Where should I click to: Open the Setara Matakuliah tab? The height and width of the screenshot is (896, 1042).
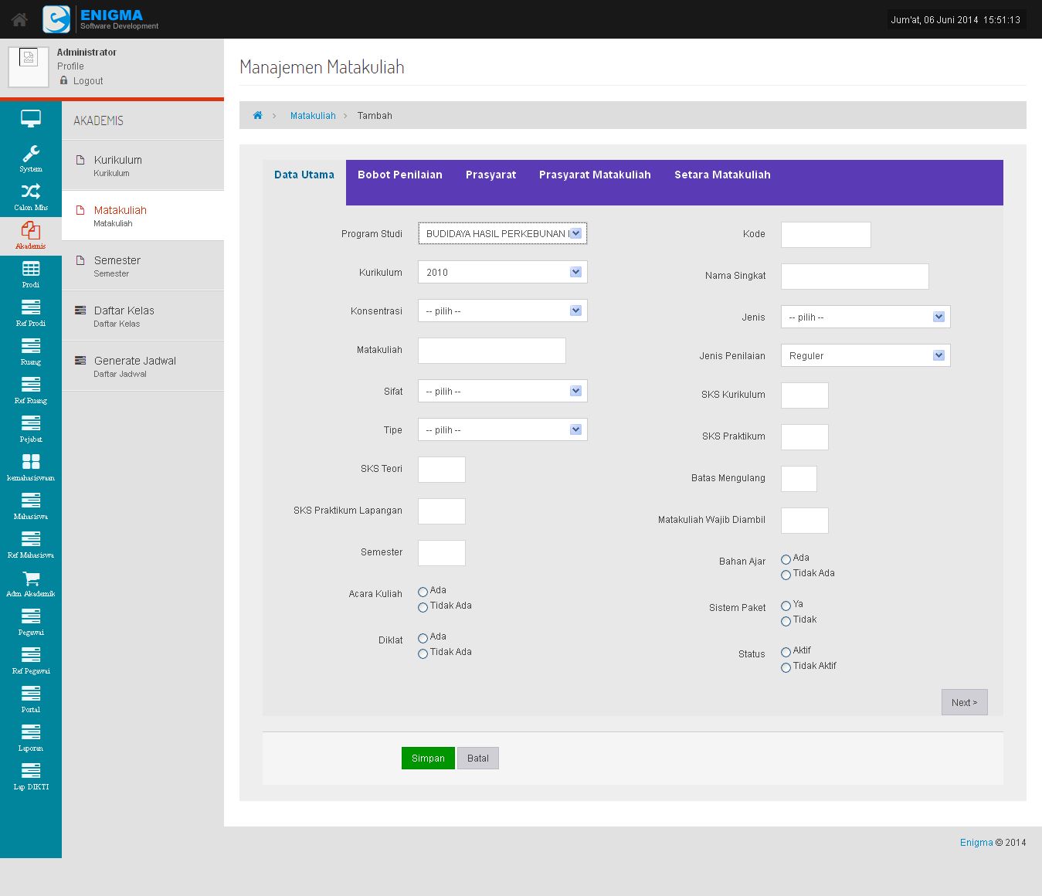tap(721, 175)
